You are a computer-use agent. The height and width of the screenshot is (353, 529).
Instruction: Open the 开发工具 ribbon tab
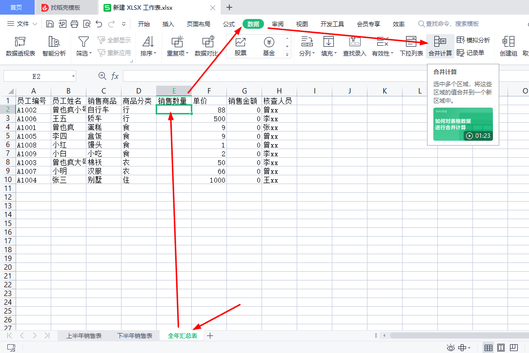332,24
